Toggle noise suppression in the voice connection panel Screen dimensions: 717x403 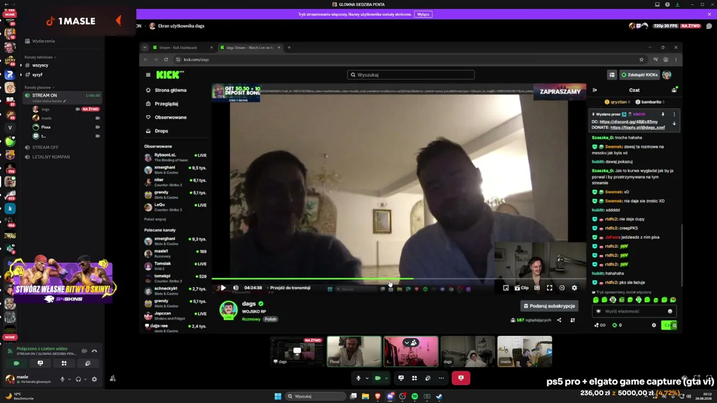(84, 351)
